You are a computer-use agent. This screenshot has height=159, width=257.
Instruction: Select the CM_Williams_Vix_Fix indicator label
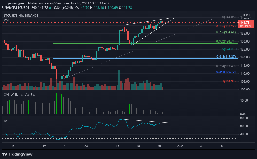tap(19, 95)
